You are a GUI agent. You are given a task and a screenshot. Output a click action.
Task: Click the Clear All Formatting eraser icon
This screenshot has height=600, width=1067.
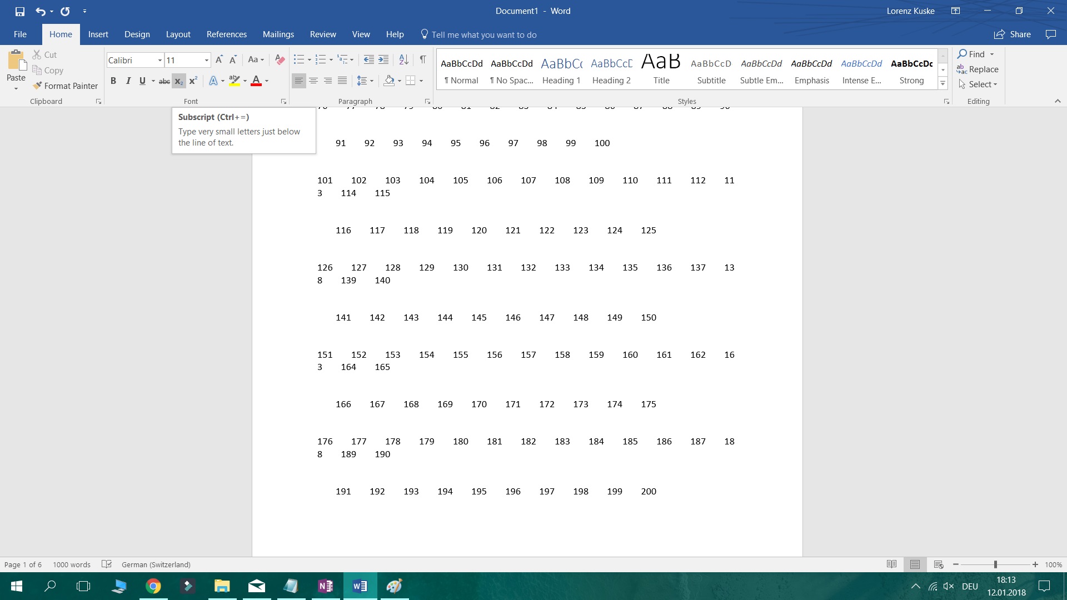click(x=280, y=60)
